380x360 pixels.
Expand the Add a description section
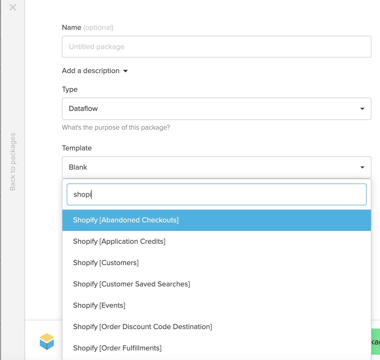click(95, 71)
